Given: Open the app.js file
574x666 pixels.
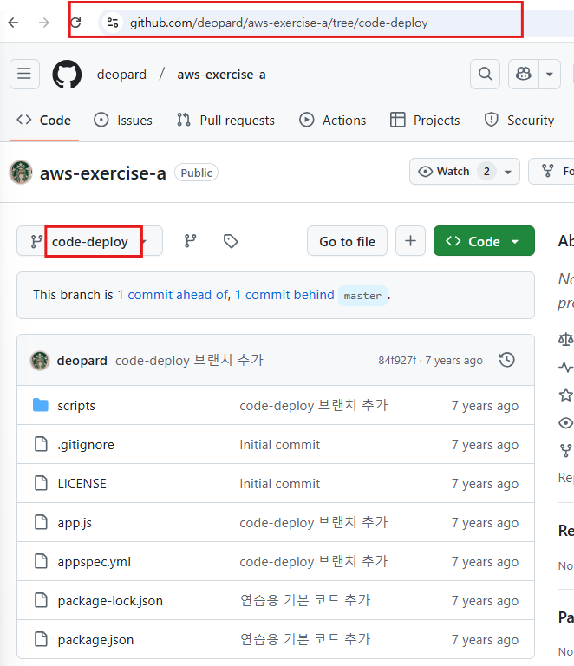Looking at the screenshot, I should (75, 523).
